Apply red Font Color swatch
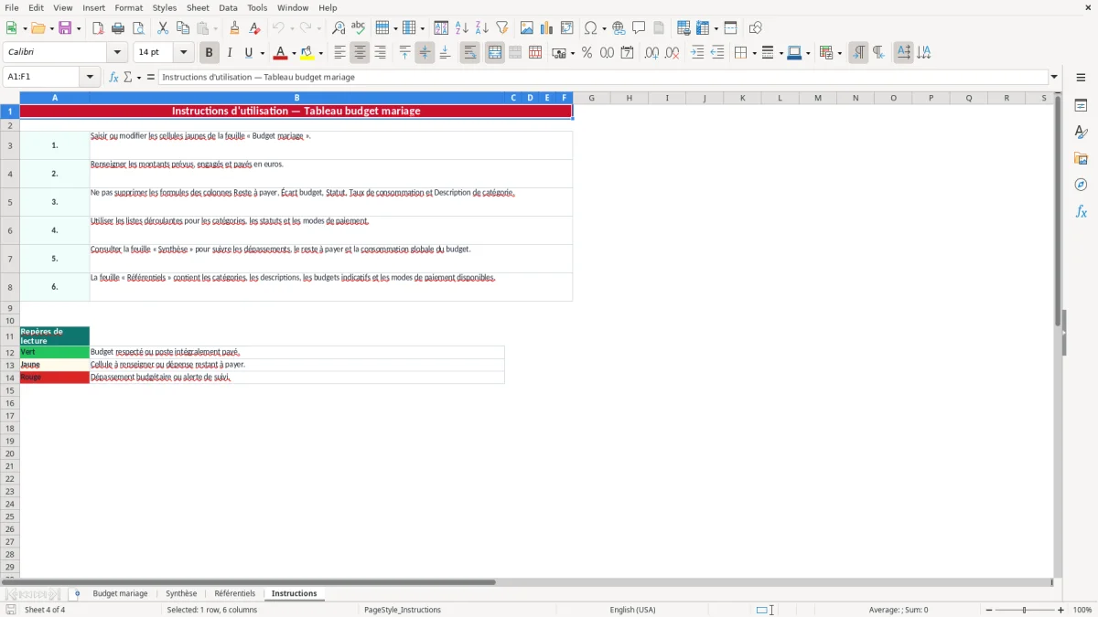1098x617 pixels. coord(281,53)
